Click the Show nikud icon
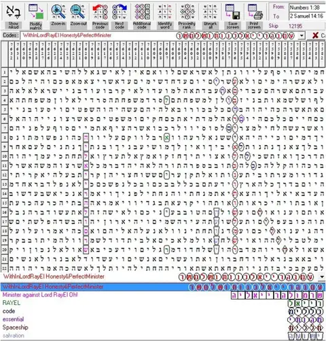 (14, 12)
